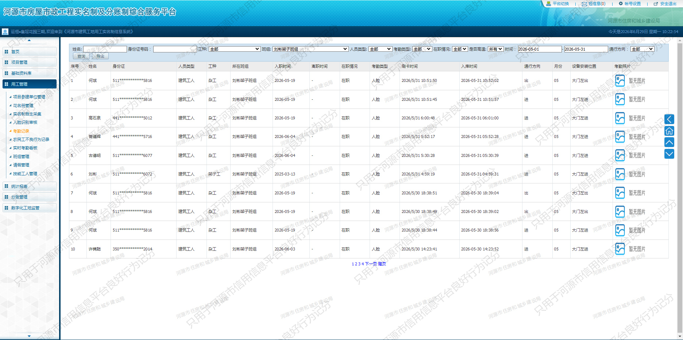Open the 通行方向 dropdown

tap(643, 49)
